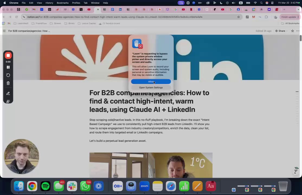Screen dimensions: 302x195
Task: Switch to the Facebook tab
Action: point(238,9)
